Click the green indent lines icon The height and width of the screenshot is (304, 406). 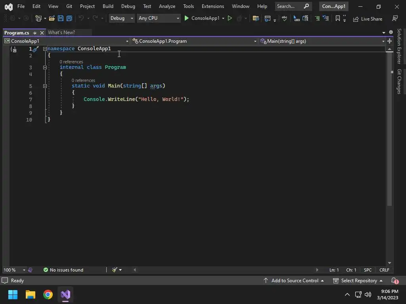point(317,18)
